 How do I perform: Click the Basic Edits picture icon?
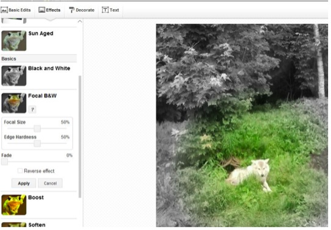tap(4, 10)
